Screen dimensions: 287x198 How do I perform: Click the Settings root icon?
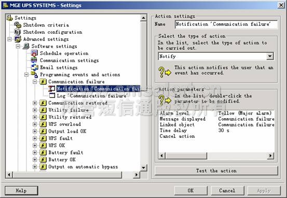9,18
